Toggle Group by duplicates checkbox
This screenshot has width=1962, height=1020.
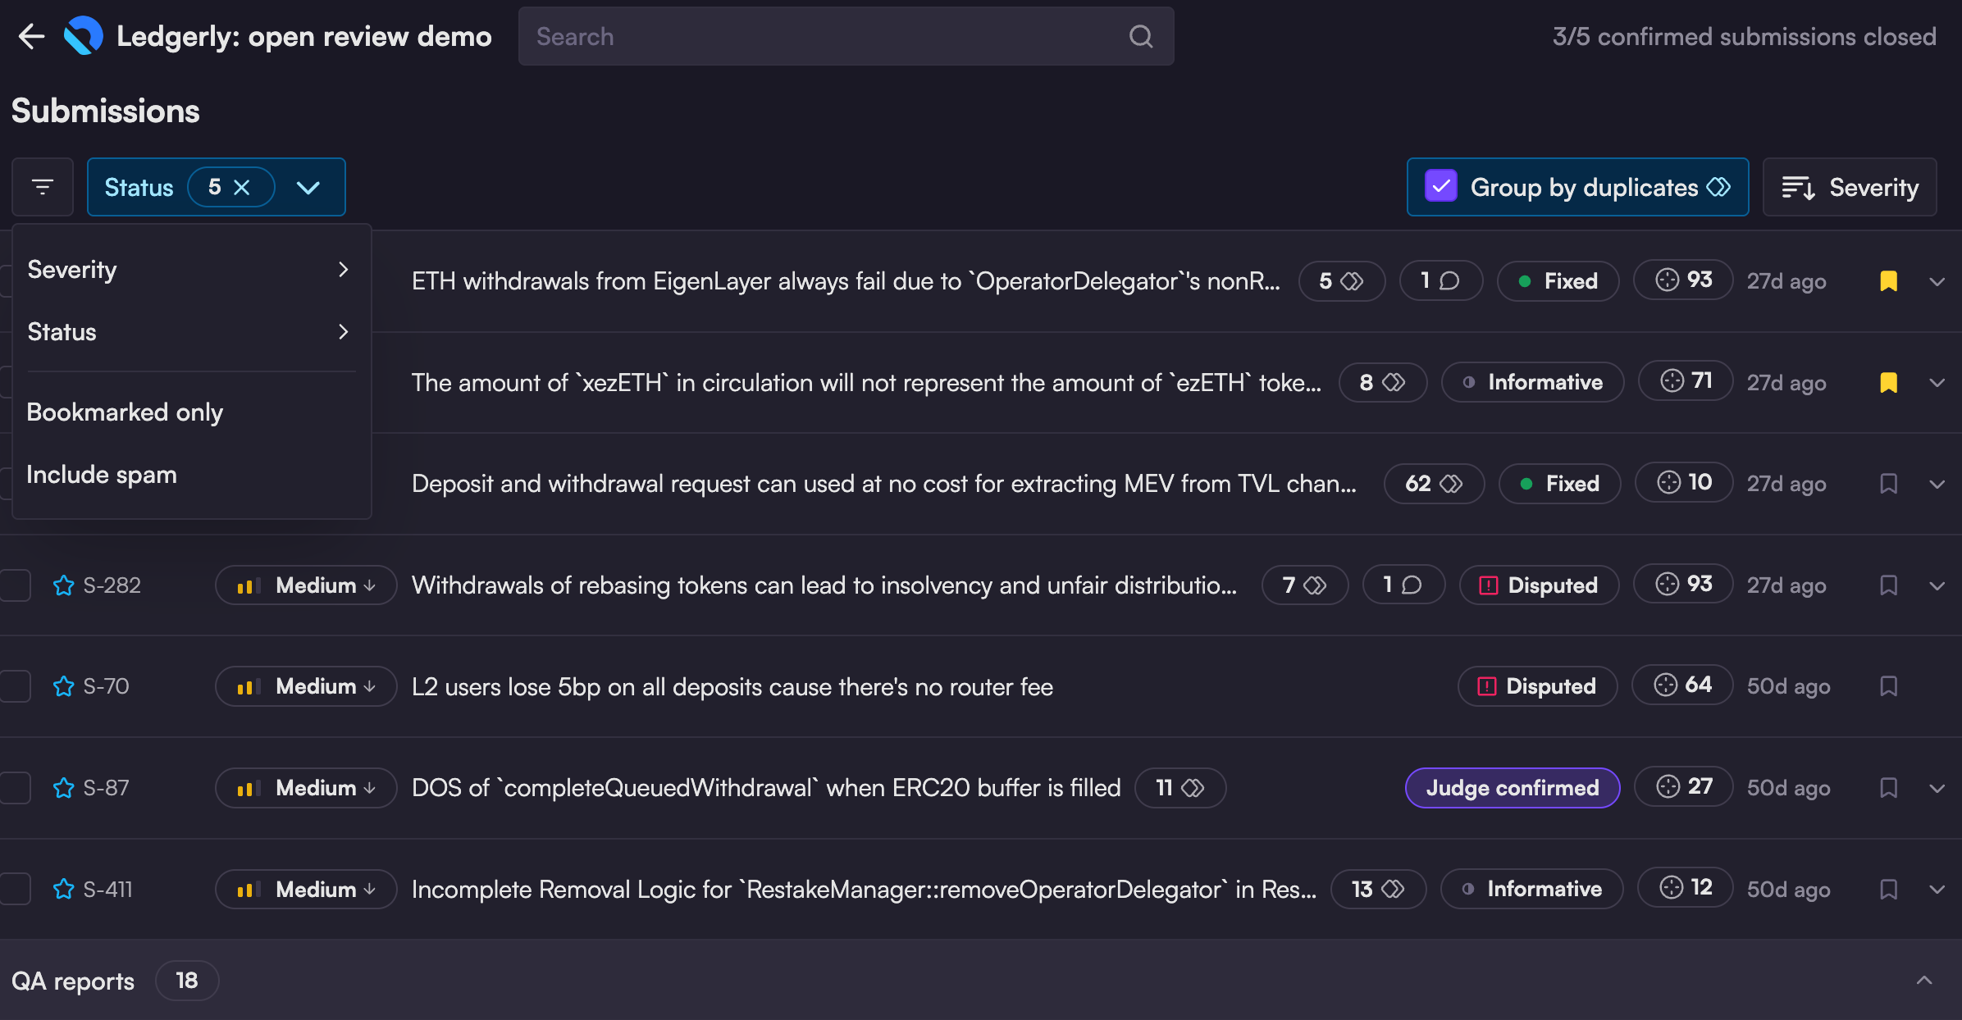click(x=1441, y=187)
